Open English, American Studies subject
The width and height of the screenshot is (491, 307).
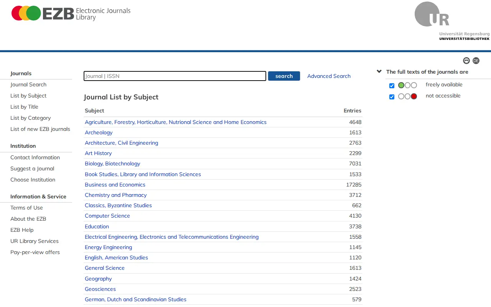[x=116, y=257]
